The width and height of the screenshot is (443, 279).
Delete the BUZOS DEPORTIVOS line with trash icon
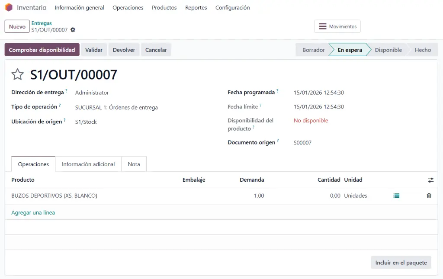tap(429, 196)
